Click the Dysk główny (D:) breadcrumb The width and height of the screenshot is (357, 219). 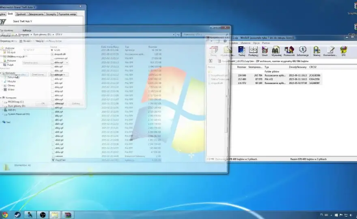click(x=42, y=34)
